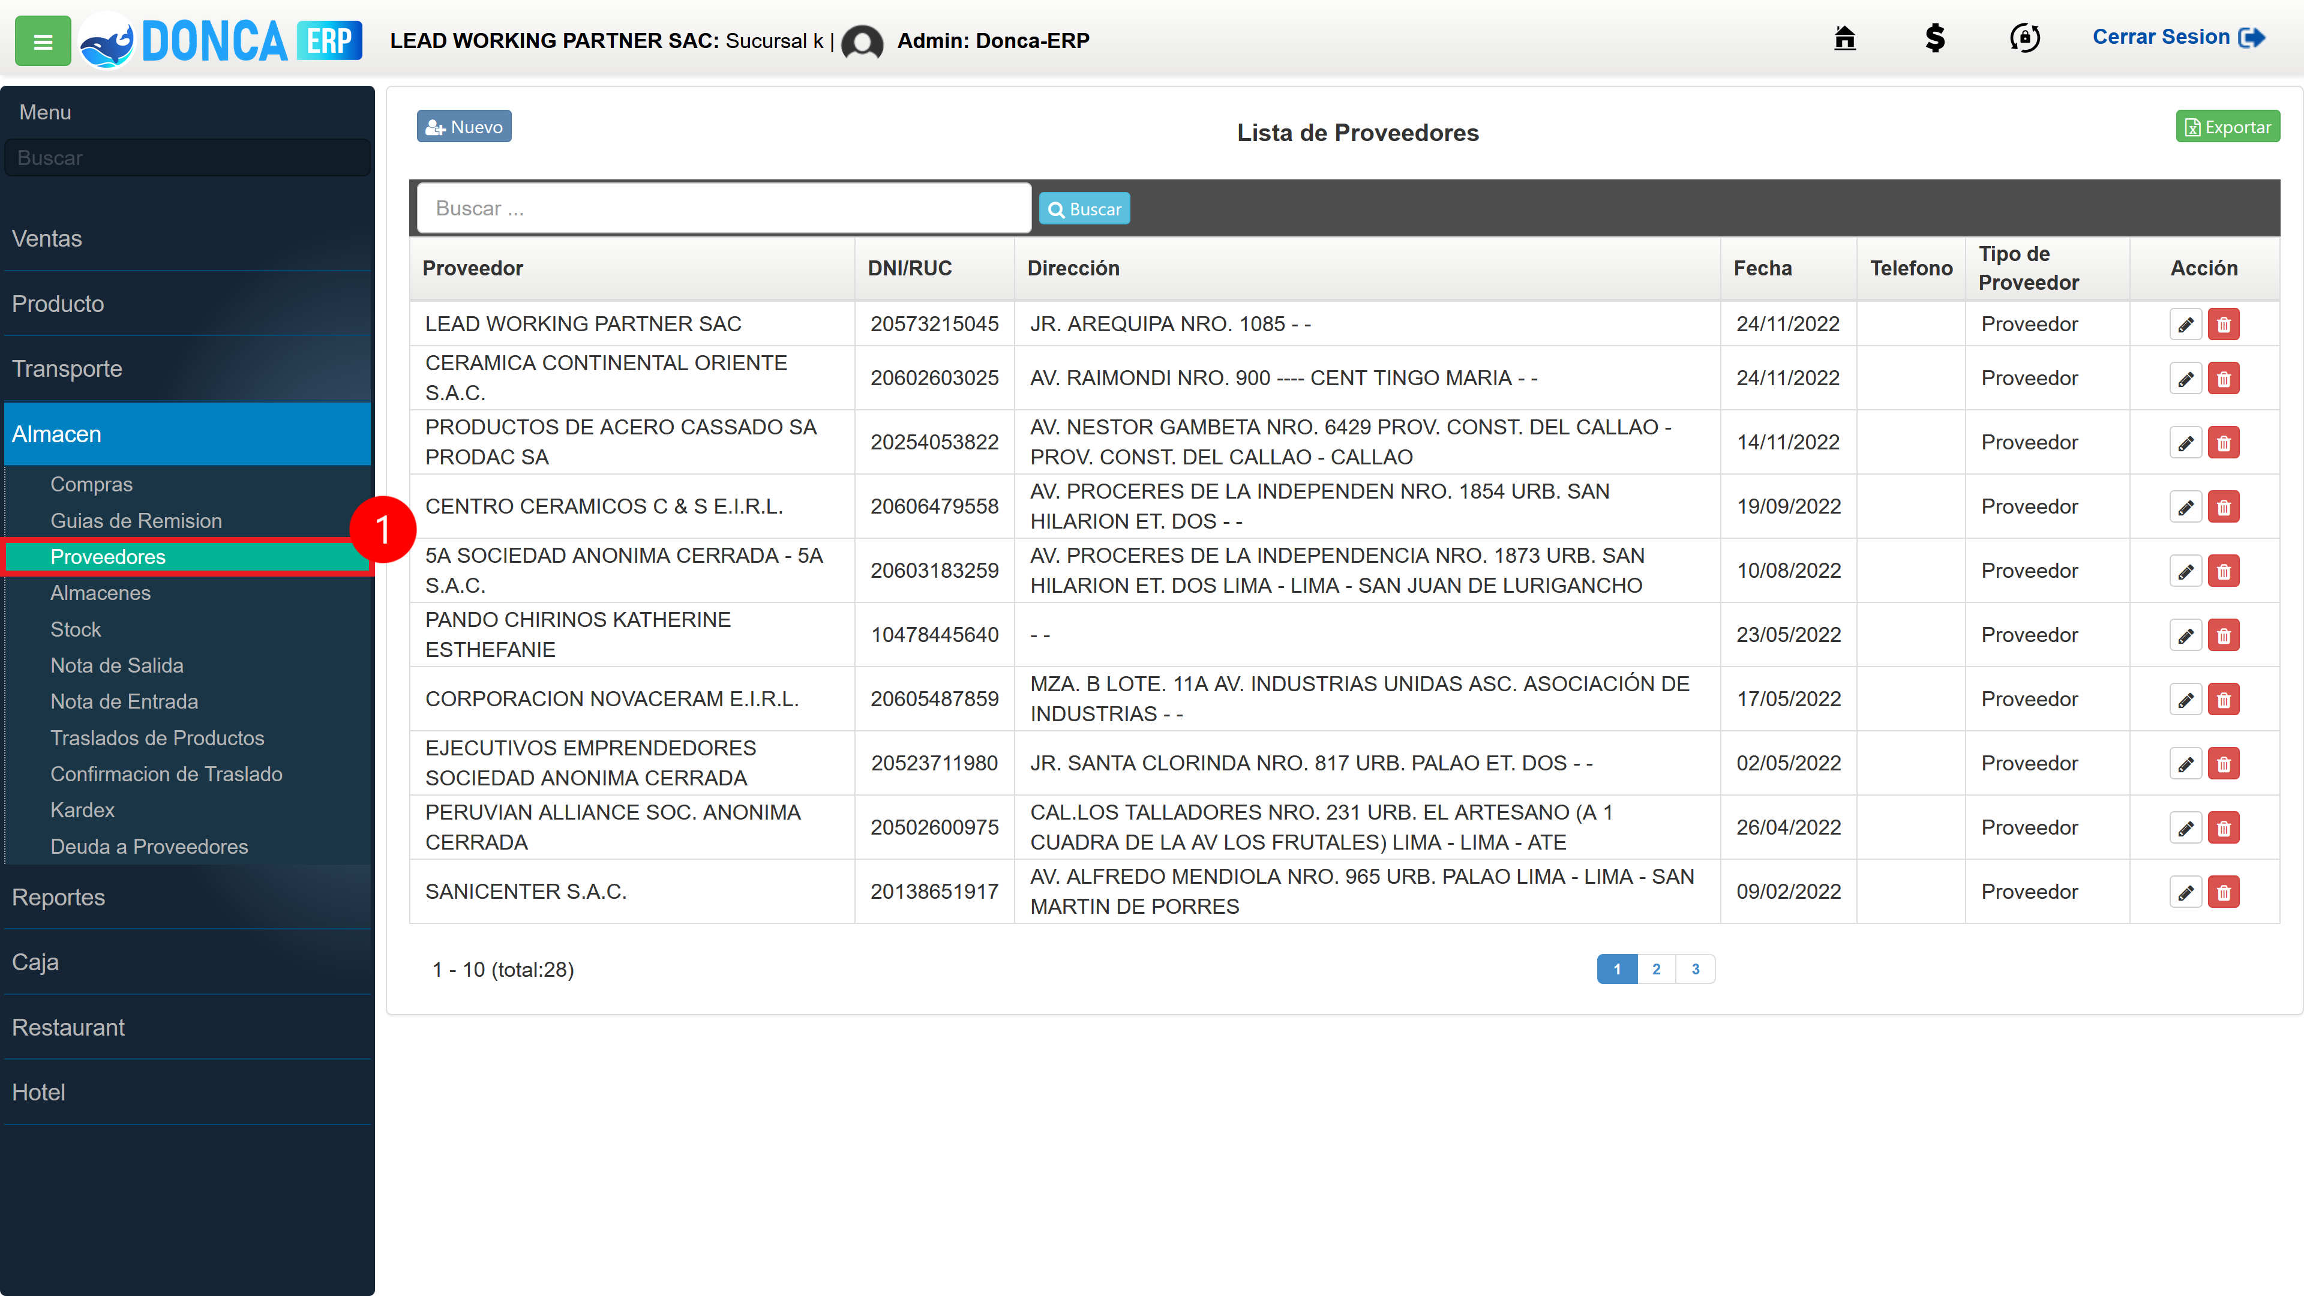This screenshot has height=1296, width=2304.
Task: Click the blue Buscar search button
Action: pyautogui.click(x=1084, y=209)
